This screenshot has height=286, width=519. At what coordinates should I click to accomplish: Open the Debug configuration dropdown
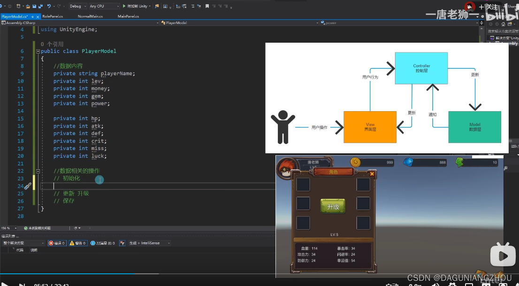click(78, 6)
